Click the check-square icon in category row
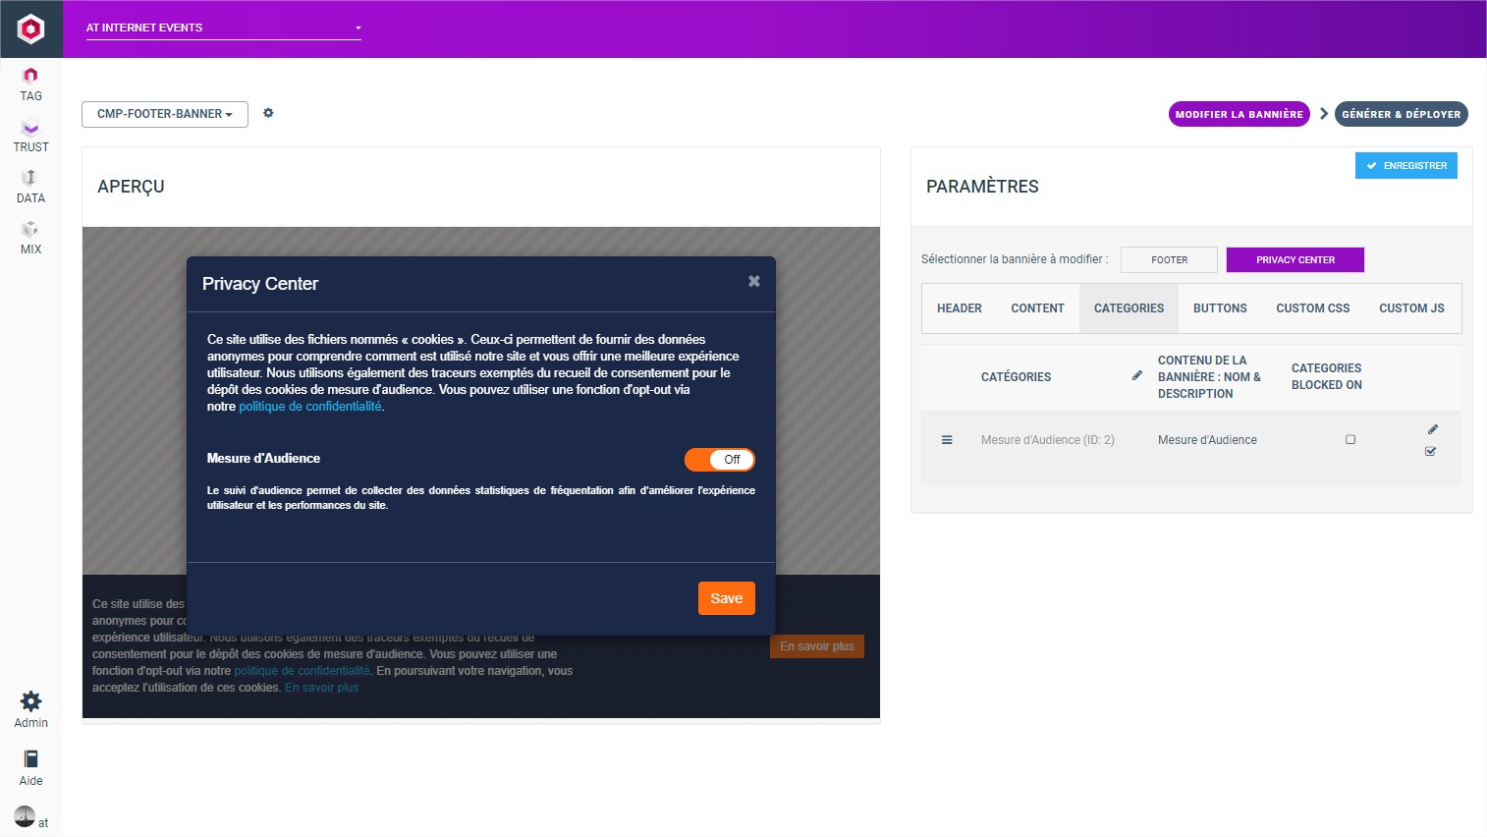1487x837 pixels. click(1430, 451)
